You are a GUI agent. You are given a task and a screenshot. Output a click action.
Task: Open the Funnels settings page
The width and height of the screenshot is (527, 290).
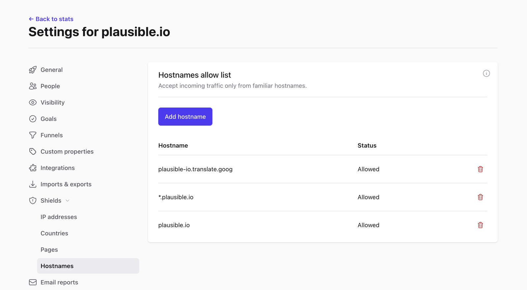tap(51, 135)
